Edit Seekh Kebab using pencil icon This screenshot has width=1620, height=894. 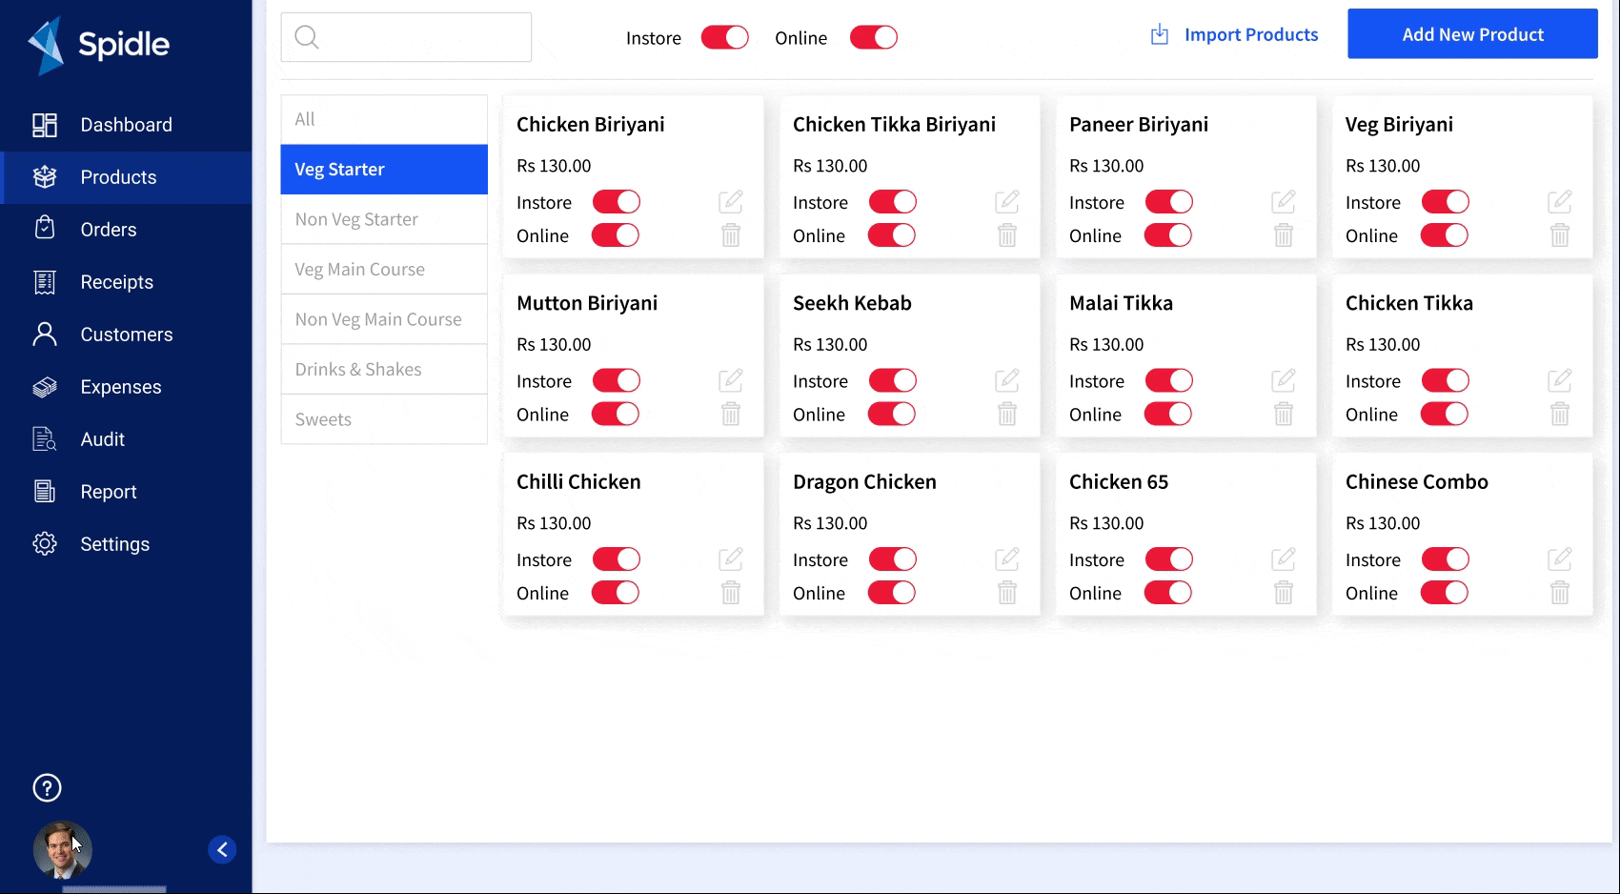tap(1007, 380)
